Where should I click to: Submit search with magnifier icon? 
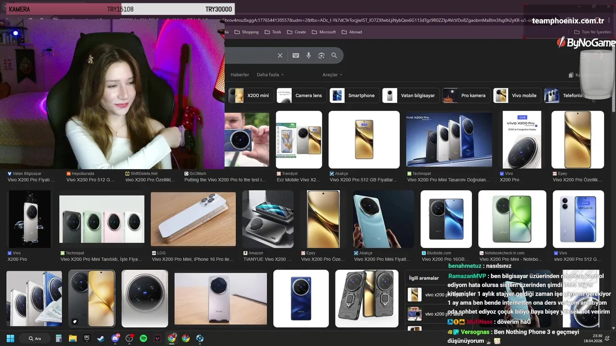pos(334,55)
